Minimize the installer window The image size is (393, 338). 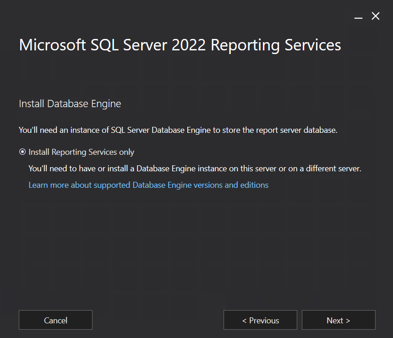[358, 17]
